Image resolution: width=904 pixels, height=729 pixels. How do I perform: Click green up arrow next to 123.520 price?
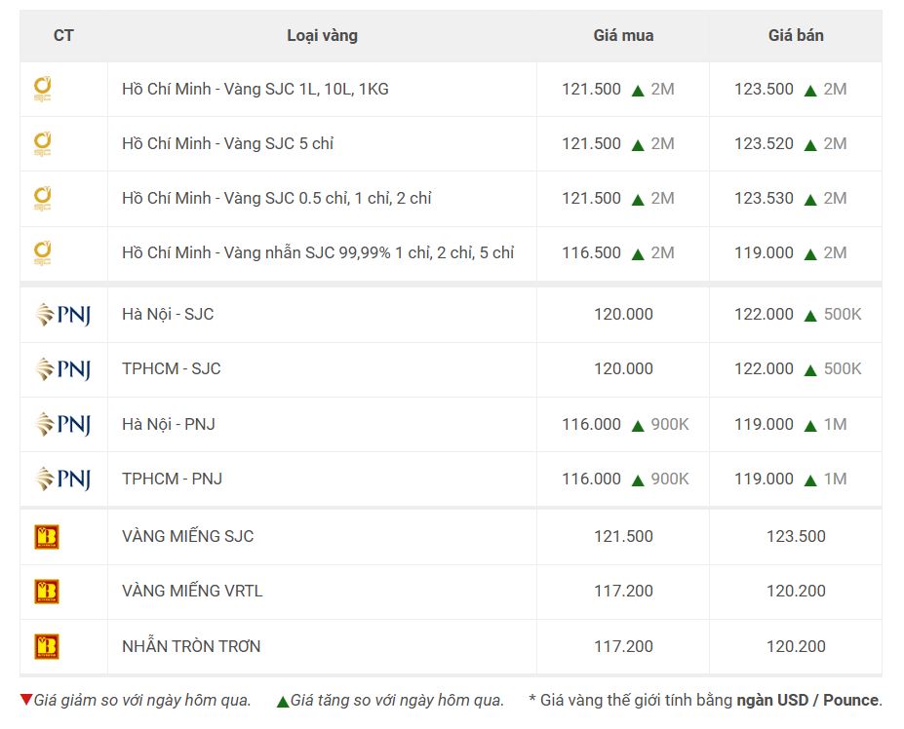coord(810,145)
